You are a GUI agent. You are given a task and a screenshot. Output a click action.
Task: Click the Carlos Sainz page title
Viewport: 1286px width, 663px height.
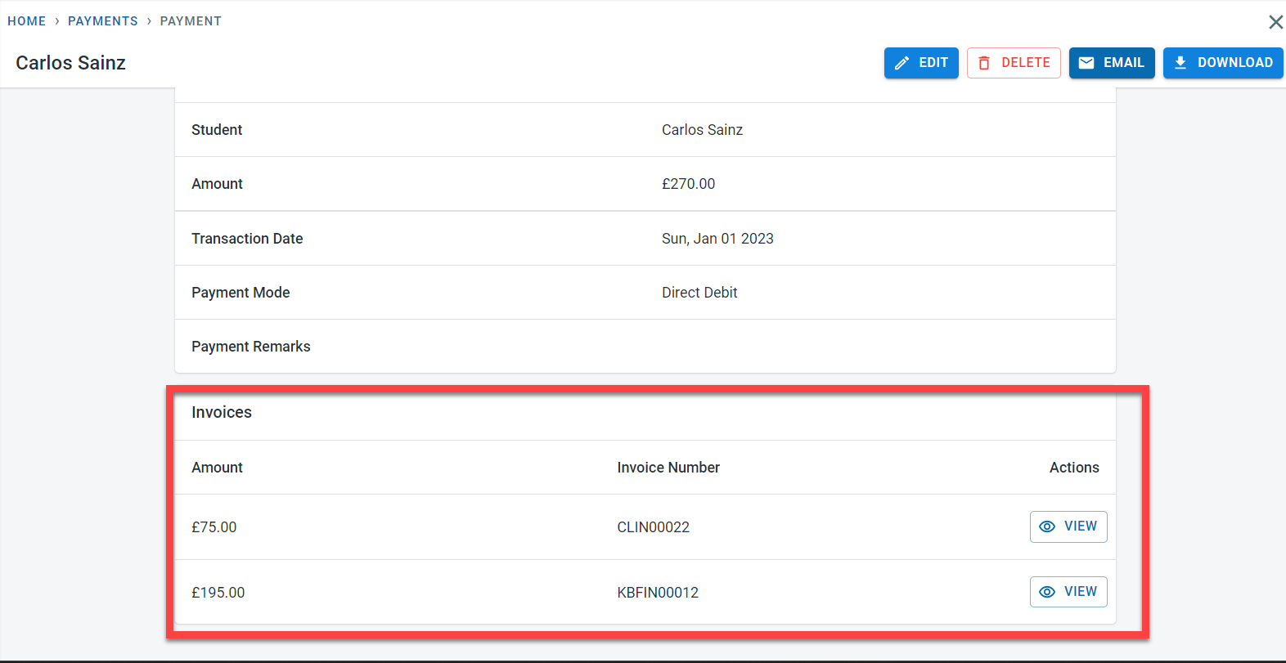(71, 63)
